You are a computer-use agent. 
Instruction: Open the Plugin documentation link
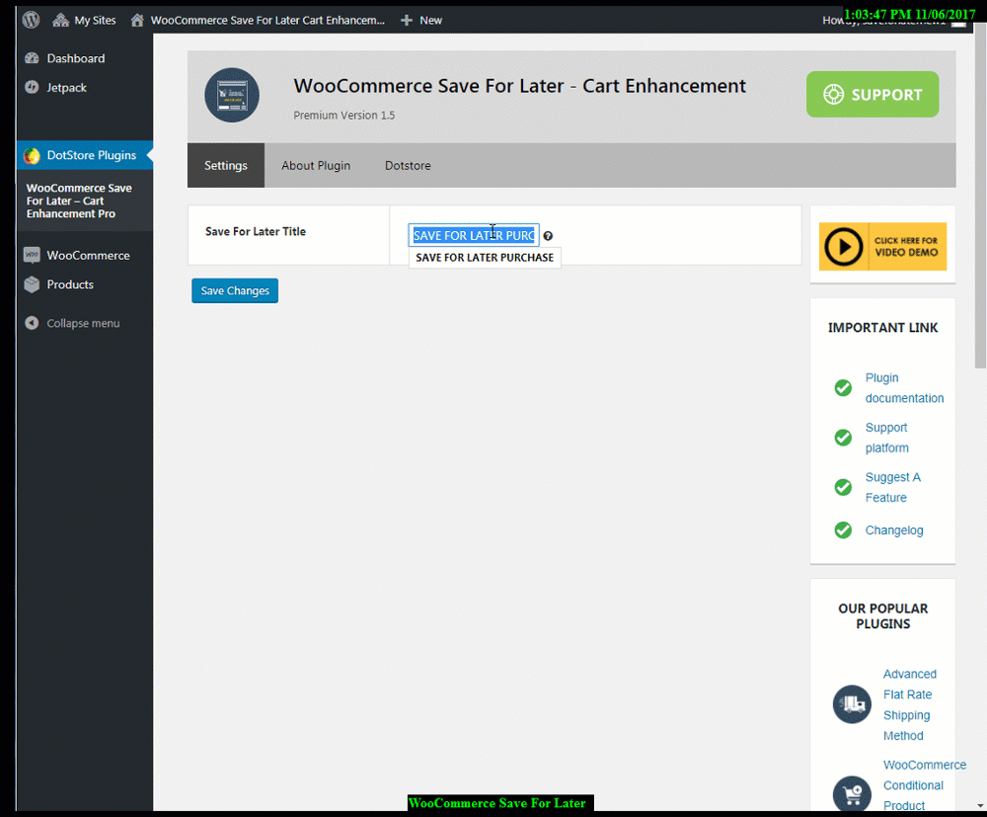click(x=903, y=387)
